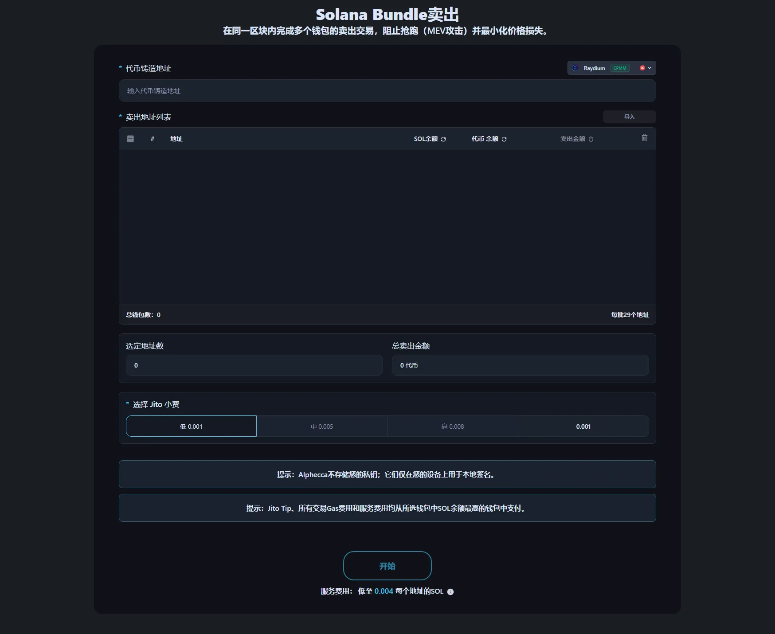Select the 低 0.001 Jito tip option
The width and height of the screenshot is (775, 634).
coord(191,426)
